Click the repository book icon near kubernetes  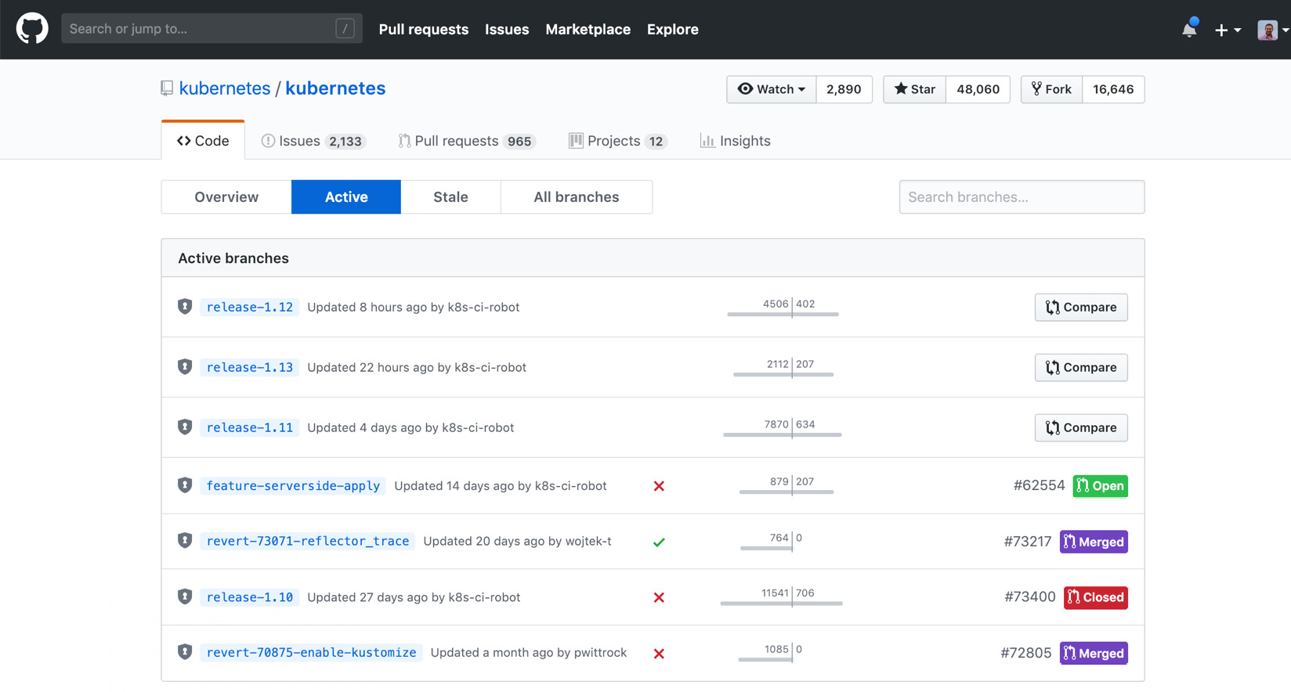167,88
